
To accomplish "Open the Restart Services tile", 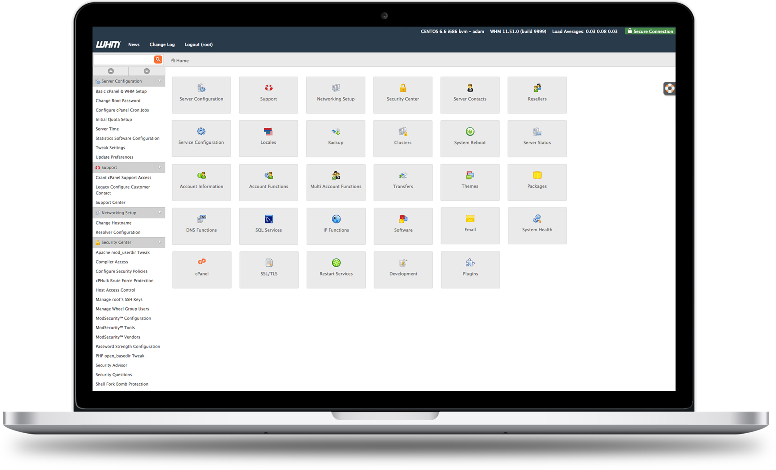I will tap(336, 270).
